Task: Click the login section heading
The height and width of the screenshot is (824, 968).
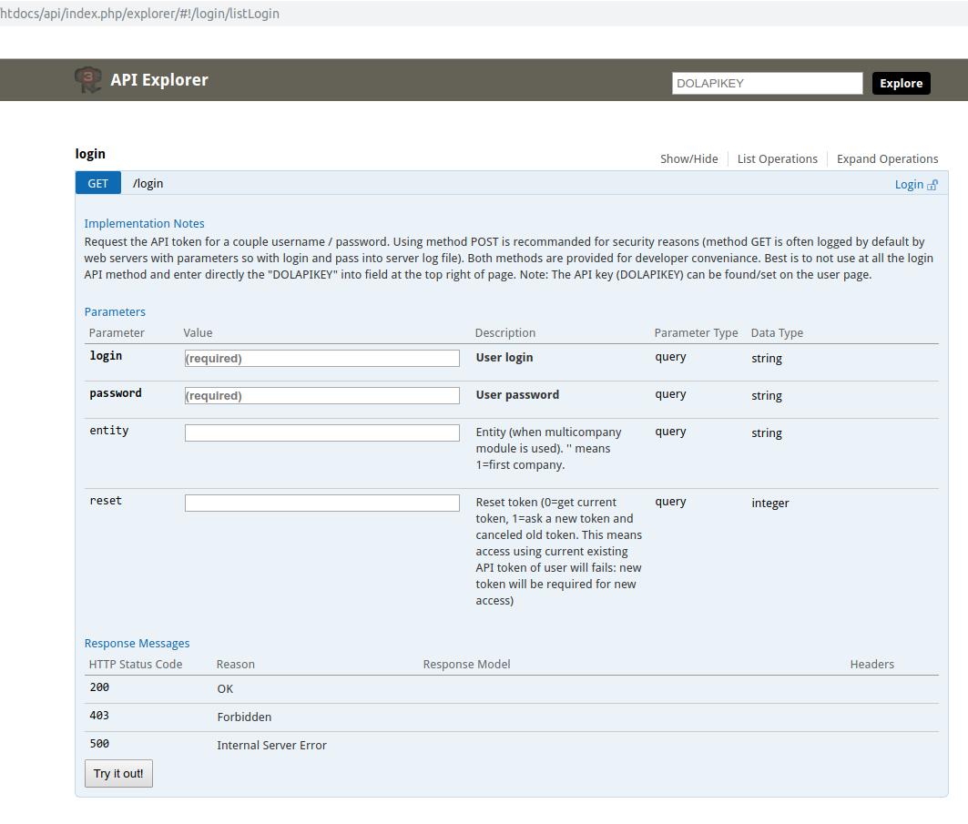Action: (90, 154)
